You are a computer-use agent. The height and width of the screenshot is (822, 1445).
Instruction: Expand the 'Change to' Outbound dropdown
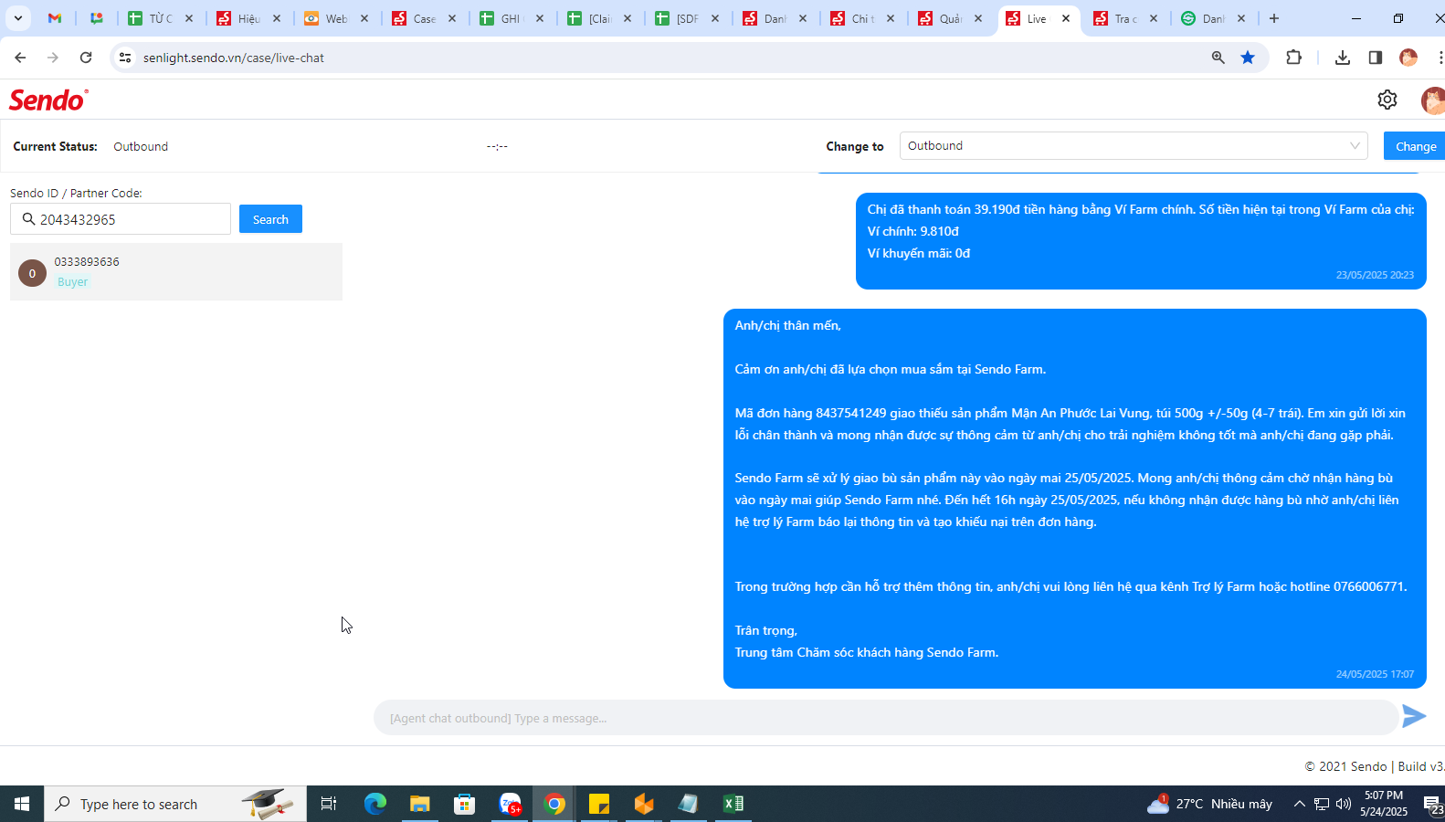[x=1134, y=146]
